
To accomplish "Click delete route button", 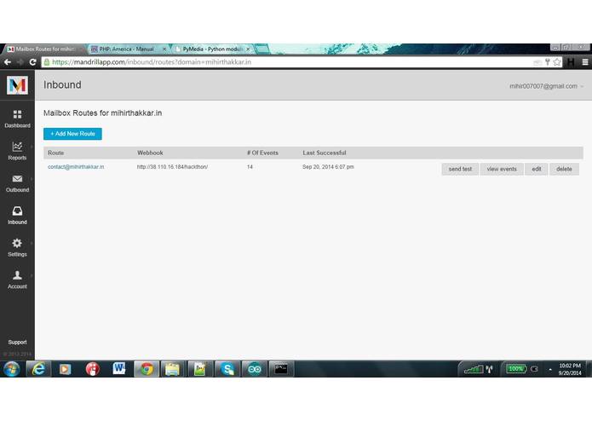I will (x=564, y=169).
